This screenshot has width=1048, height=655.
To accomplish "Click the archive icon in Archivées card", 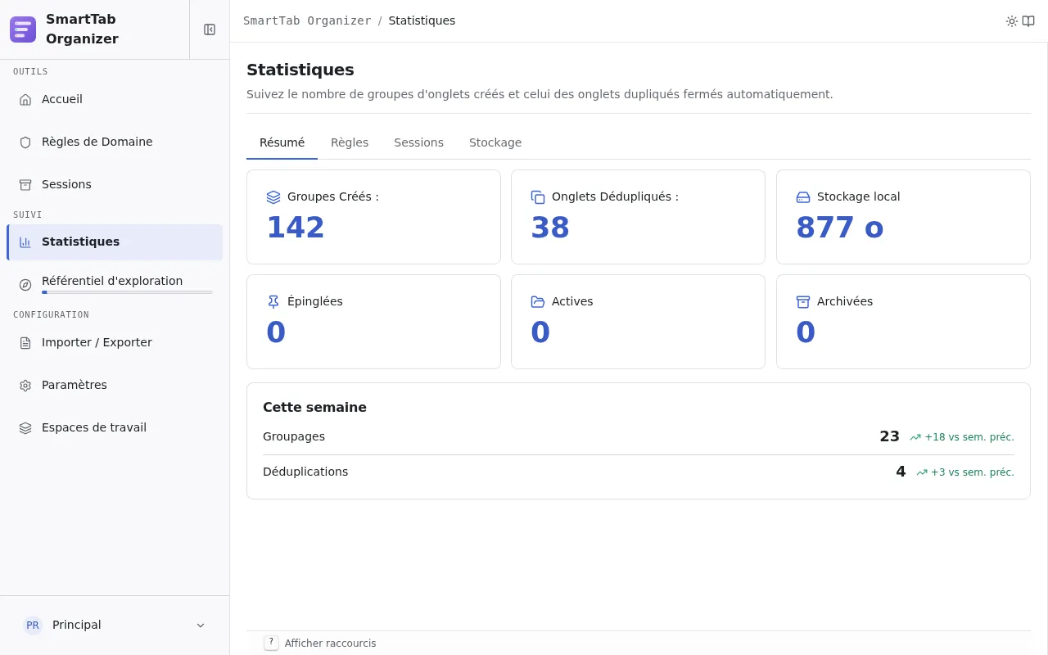I will [803, 302].
